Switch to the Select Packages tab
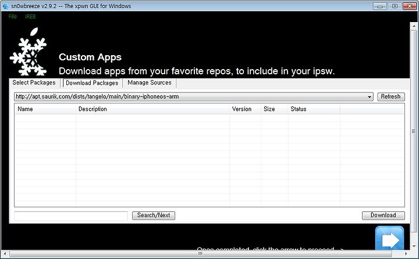Viewport: 419px width, 259px height. tap(34, 82)
